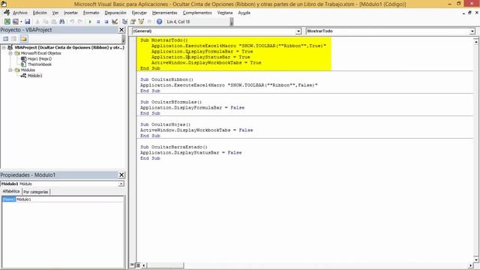Toggle Folders icon in Project panel
480x270 pixels.
coord(24,39)
